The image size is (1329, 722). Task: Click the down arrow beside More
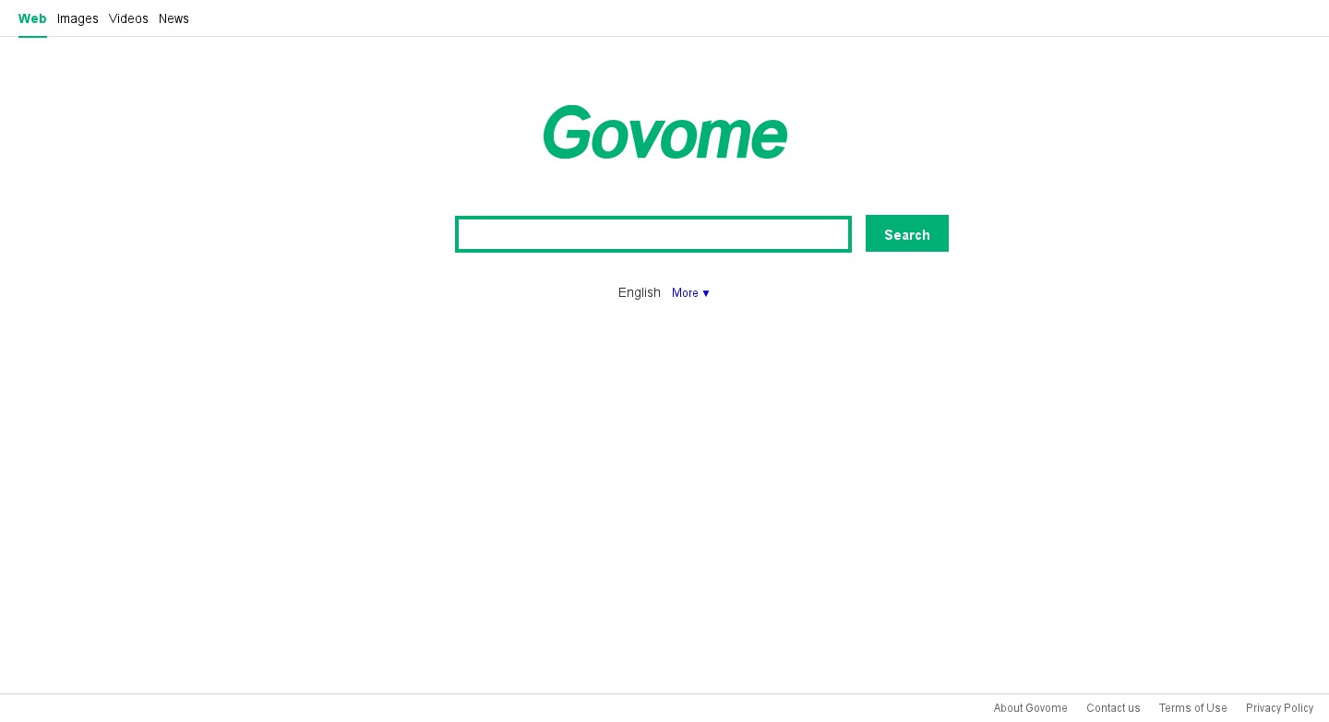click(x=706, y=293)
